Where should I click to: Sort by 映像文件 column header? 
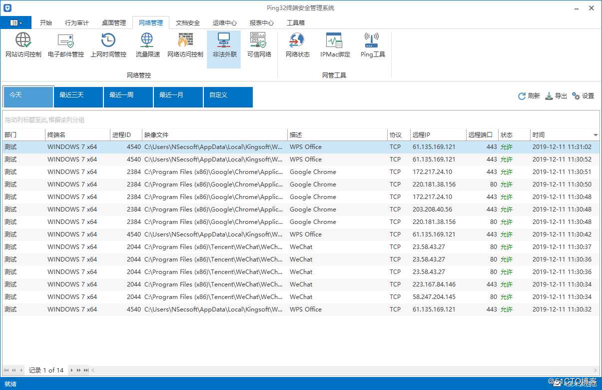click(x=215, y=134)
